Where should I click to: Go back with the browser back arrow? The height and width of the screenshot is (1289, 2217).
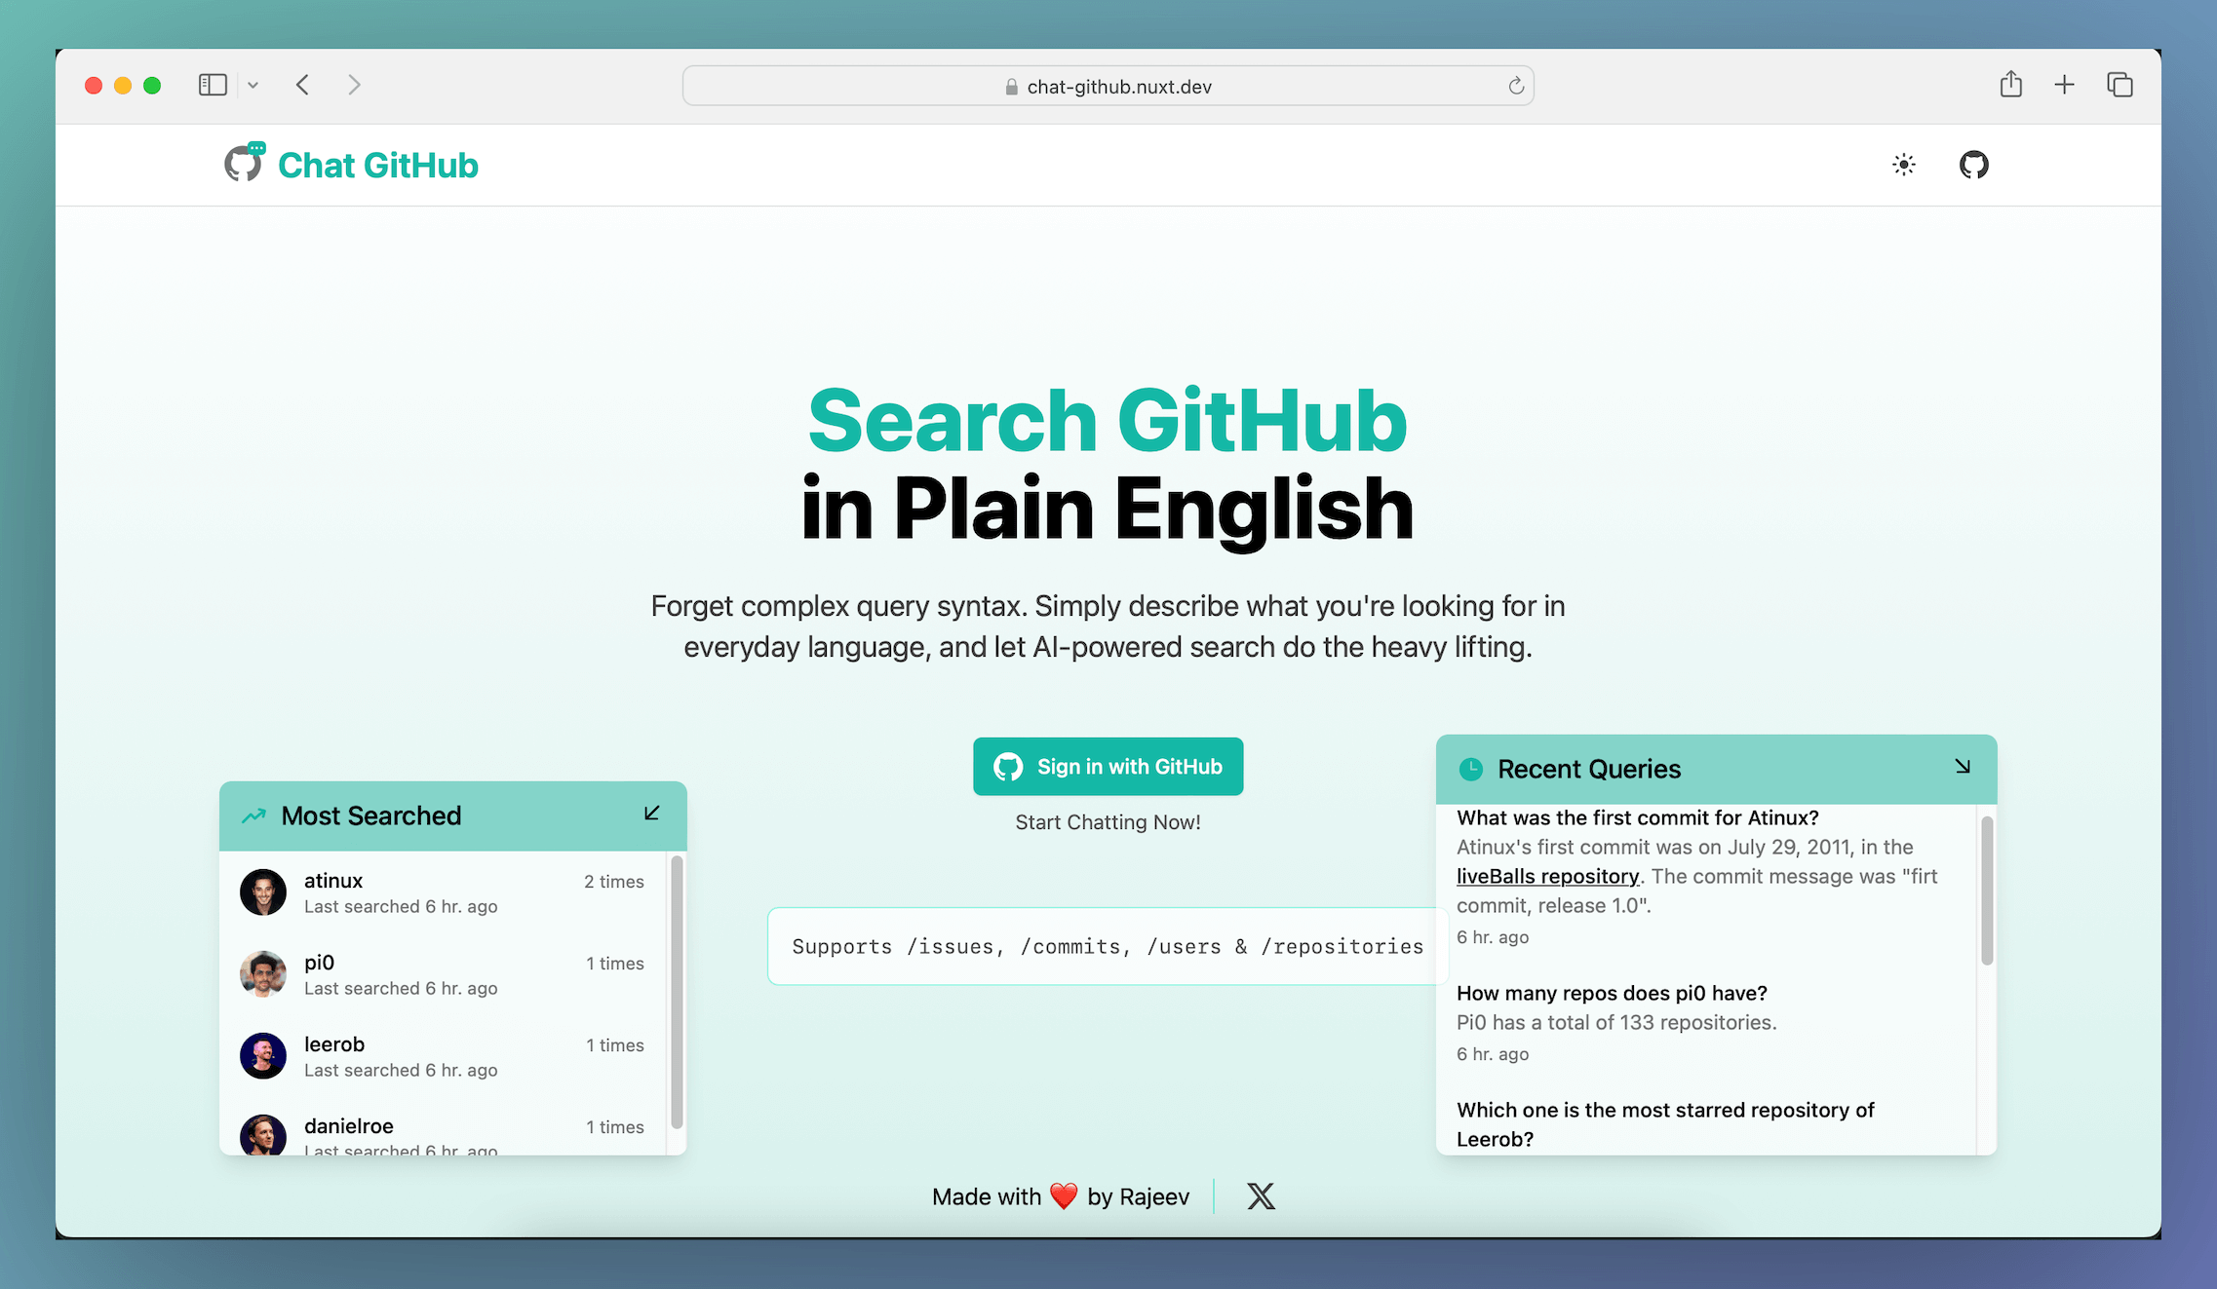(x=302, y=85)
